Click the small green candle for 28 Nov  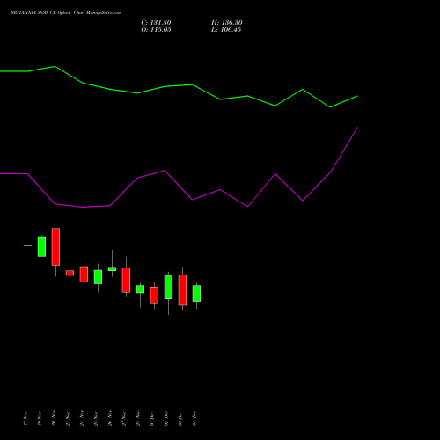[x=140, y=290]
